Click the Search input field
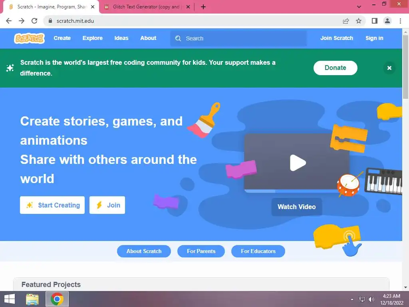This screenshot has height=307, width=409. click(x=238, y=38)
